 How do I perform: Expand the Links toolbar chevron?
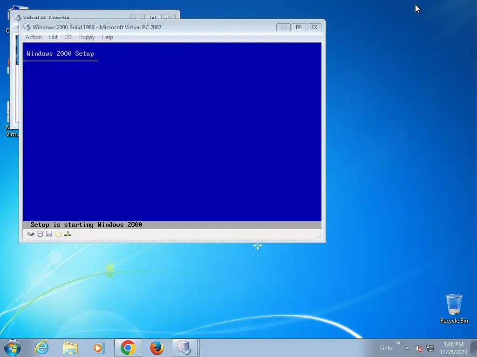point(398,343)
